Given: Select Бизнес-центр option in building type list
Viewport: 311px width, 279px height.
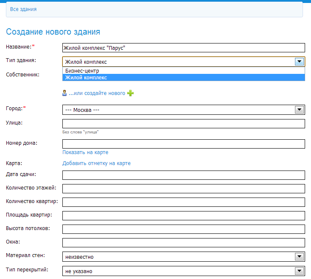Looking at the screenshot, I should pyautogui.click(x=184, y=70).
